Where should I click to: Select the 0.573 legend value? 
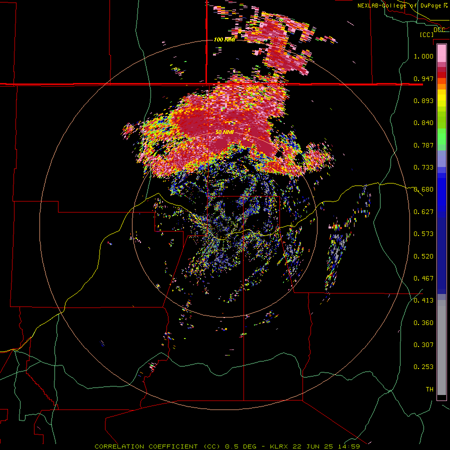[x=423, y=234]
